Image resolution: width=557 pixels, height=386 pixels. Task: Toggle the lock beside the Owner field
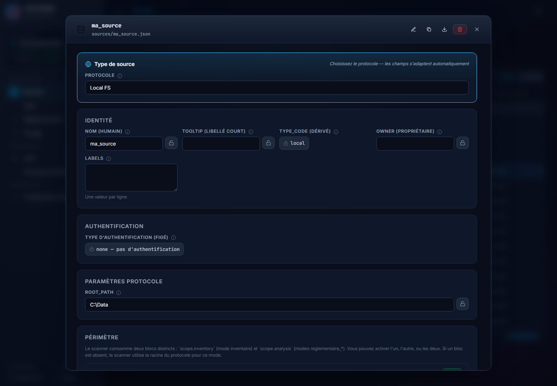(x=463, y=143)
